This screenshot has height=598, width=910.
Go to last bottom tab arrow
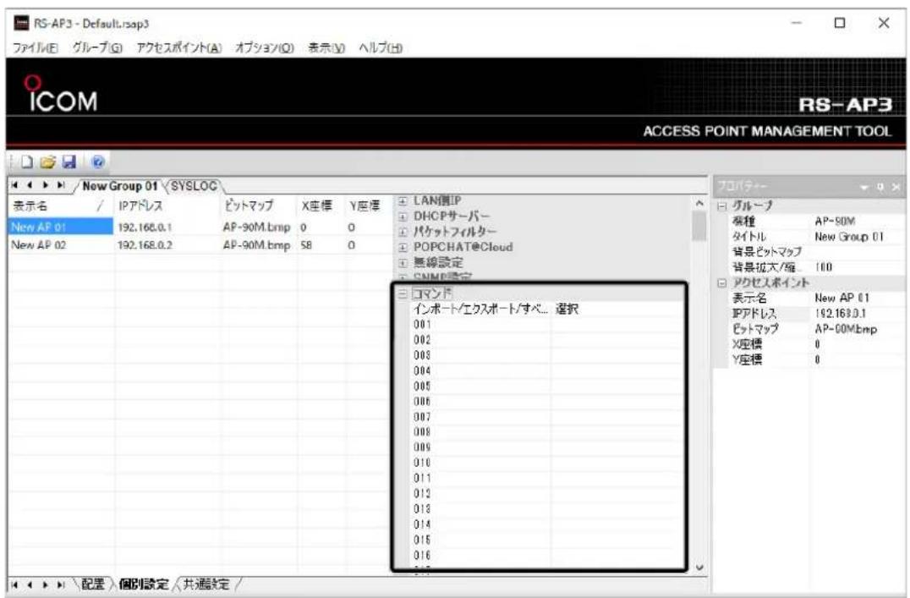(x=61, y=584)
